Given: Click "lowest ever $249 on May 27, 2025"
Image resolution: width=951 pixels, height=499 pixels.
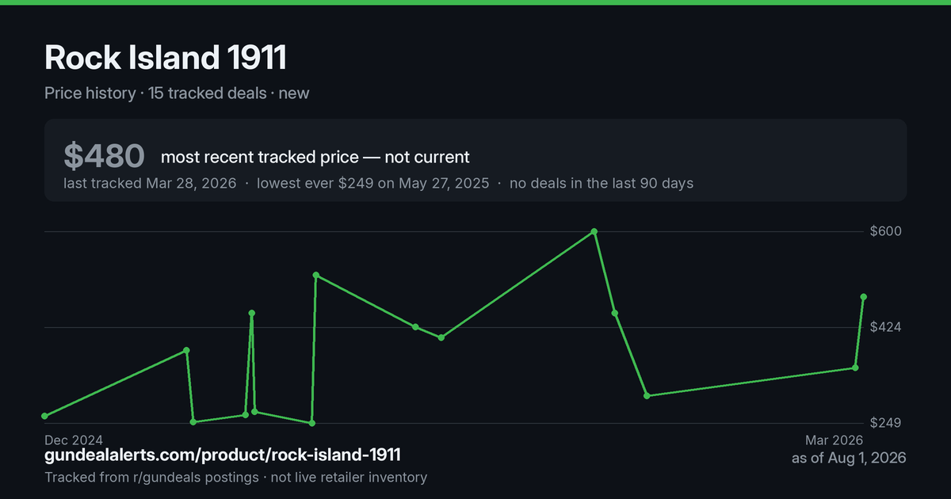Looking at the screenshot, I should pyautogui.click(x=371, y=183).
